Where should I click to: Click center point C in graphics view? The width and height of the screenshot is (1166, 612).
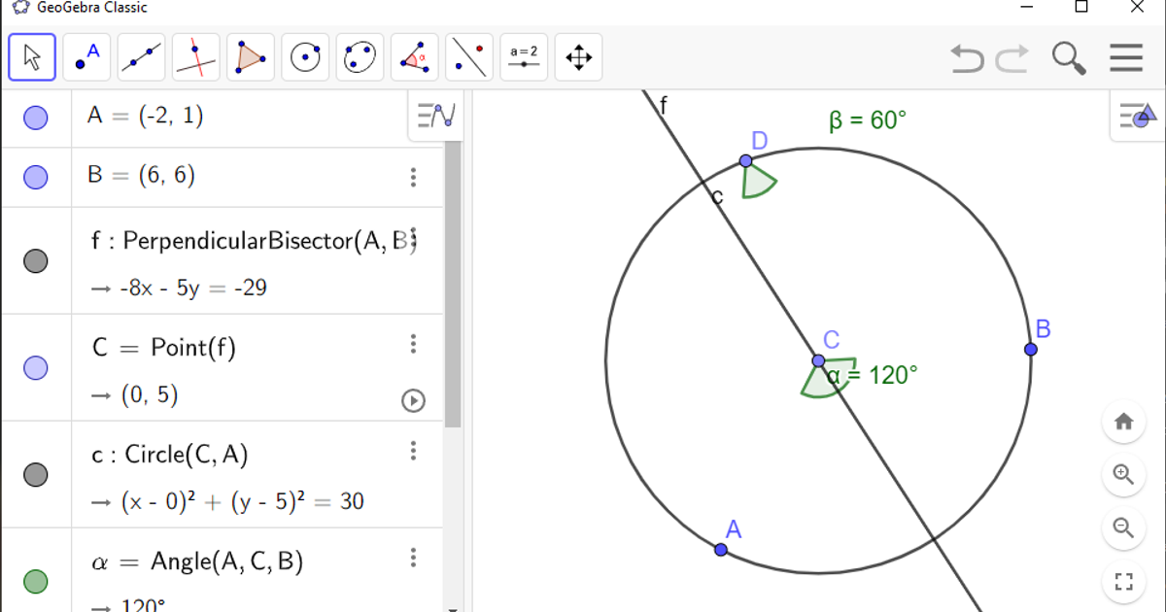coord(818,360)
